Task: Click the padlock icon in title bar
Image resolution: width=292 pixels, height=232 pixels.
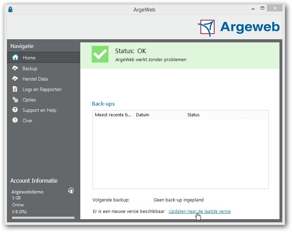Action: point(10,9)
